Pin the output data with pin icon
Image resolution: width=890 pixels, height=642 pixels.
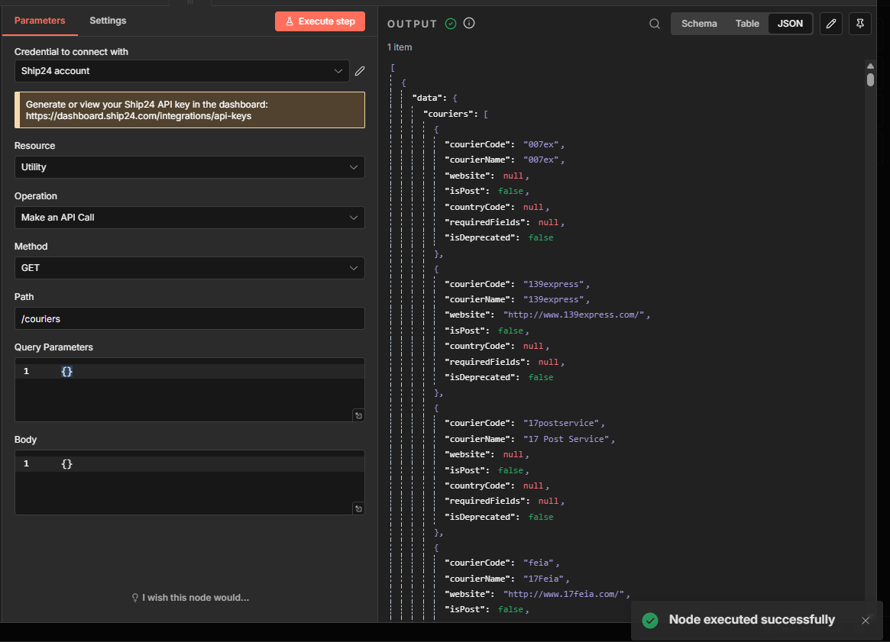860,24
